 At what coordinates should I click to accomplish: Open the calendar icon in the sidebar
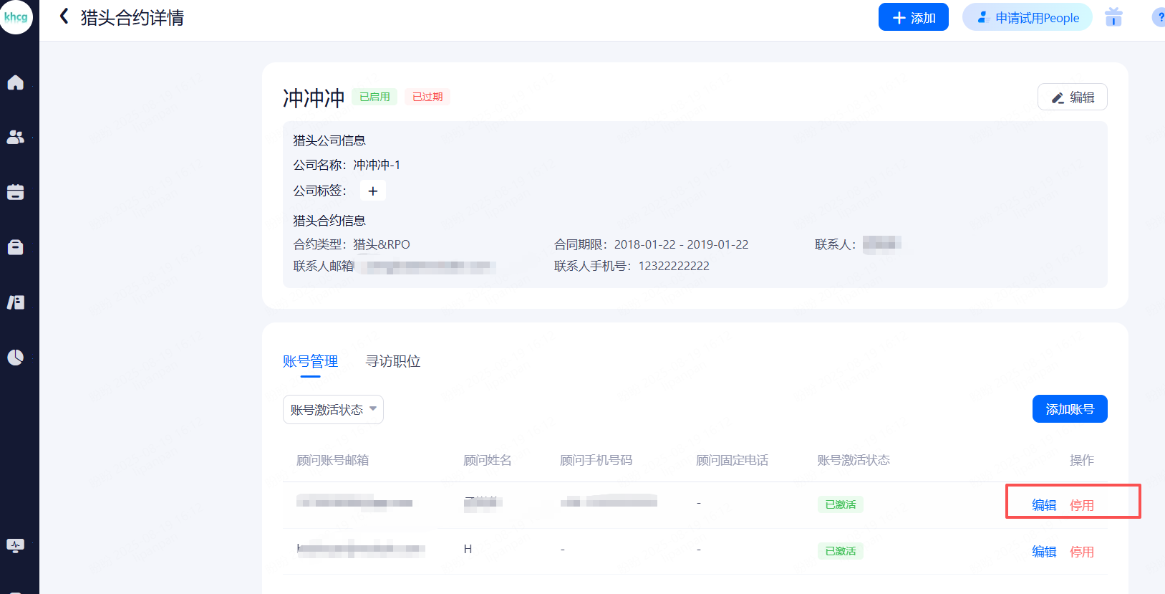coord(16,192)
